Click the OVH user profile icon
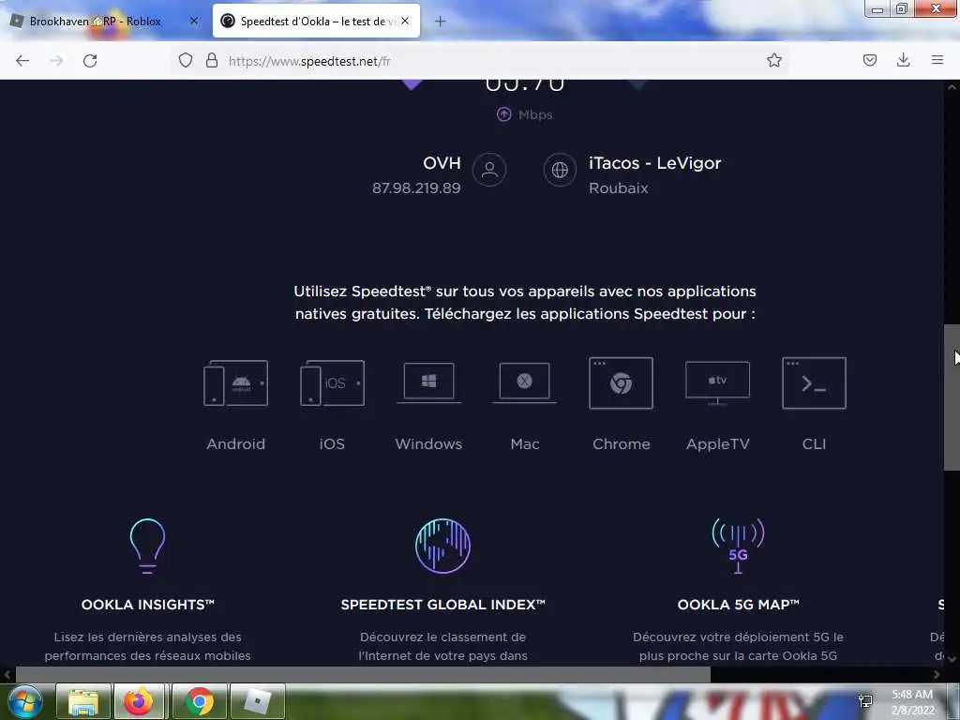Screen dimensions: 960x720 pos(489,170)
